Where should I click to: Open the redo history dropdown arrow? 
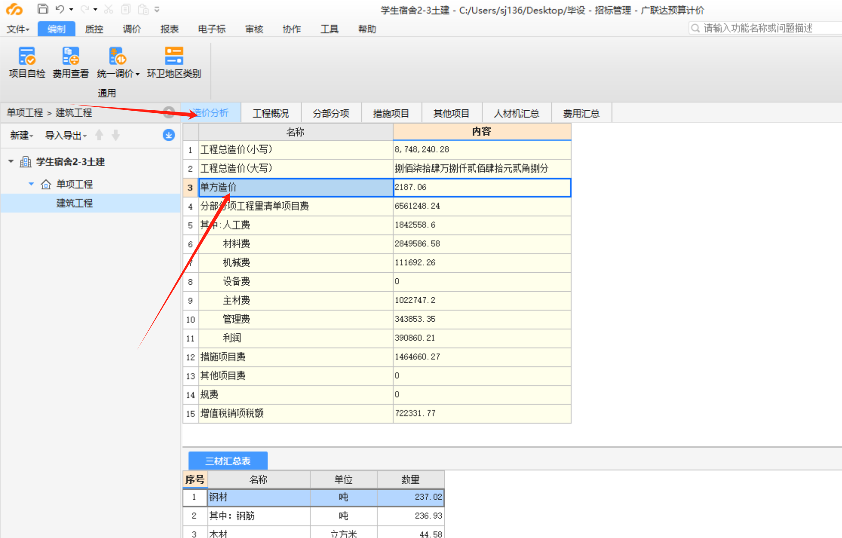(x=95, y=9)
